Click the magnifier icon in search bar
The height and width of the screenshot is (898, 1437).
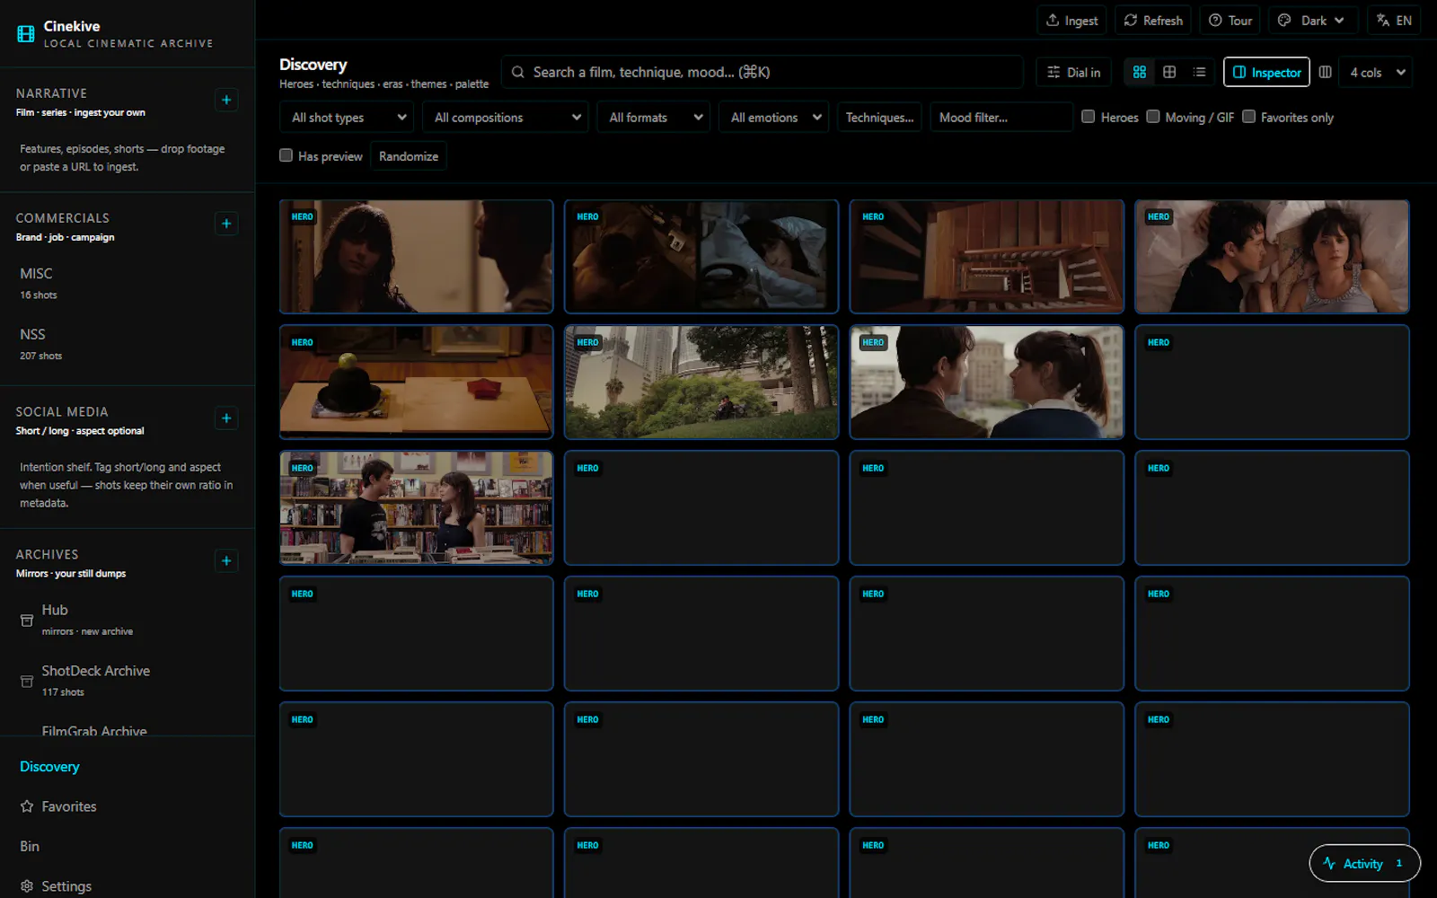coord(518,72)
